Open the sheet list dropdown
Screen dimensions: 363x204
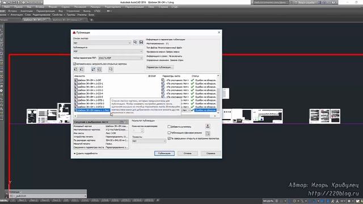(x=102, y=43)
